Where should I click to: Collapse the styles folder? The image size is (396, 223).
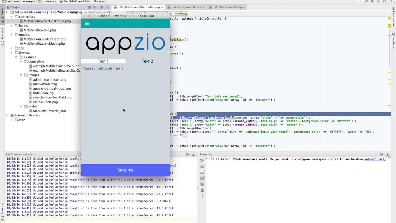pyautogui.click(x=21, y=106)
